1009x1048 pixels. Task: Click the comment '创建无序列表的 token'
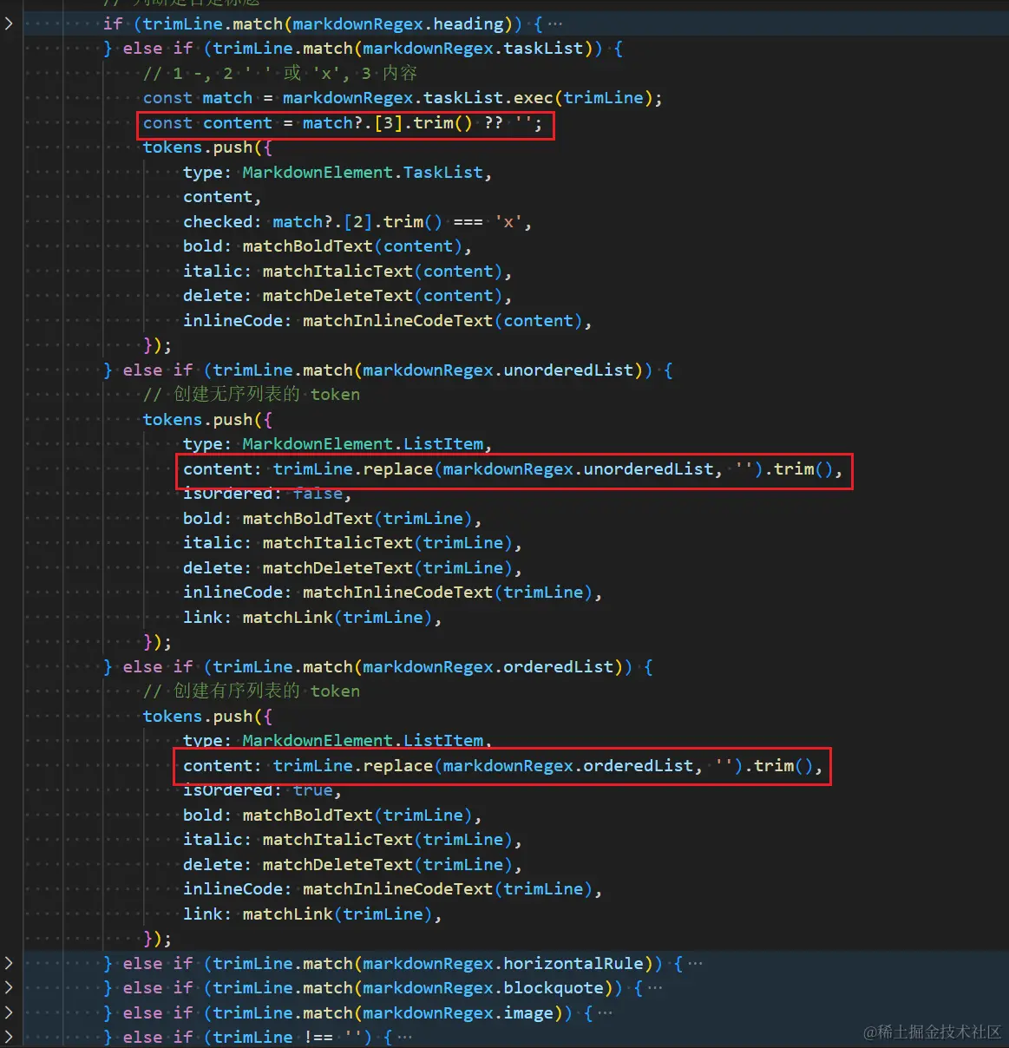(x=252, y=395)
